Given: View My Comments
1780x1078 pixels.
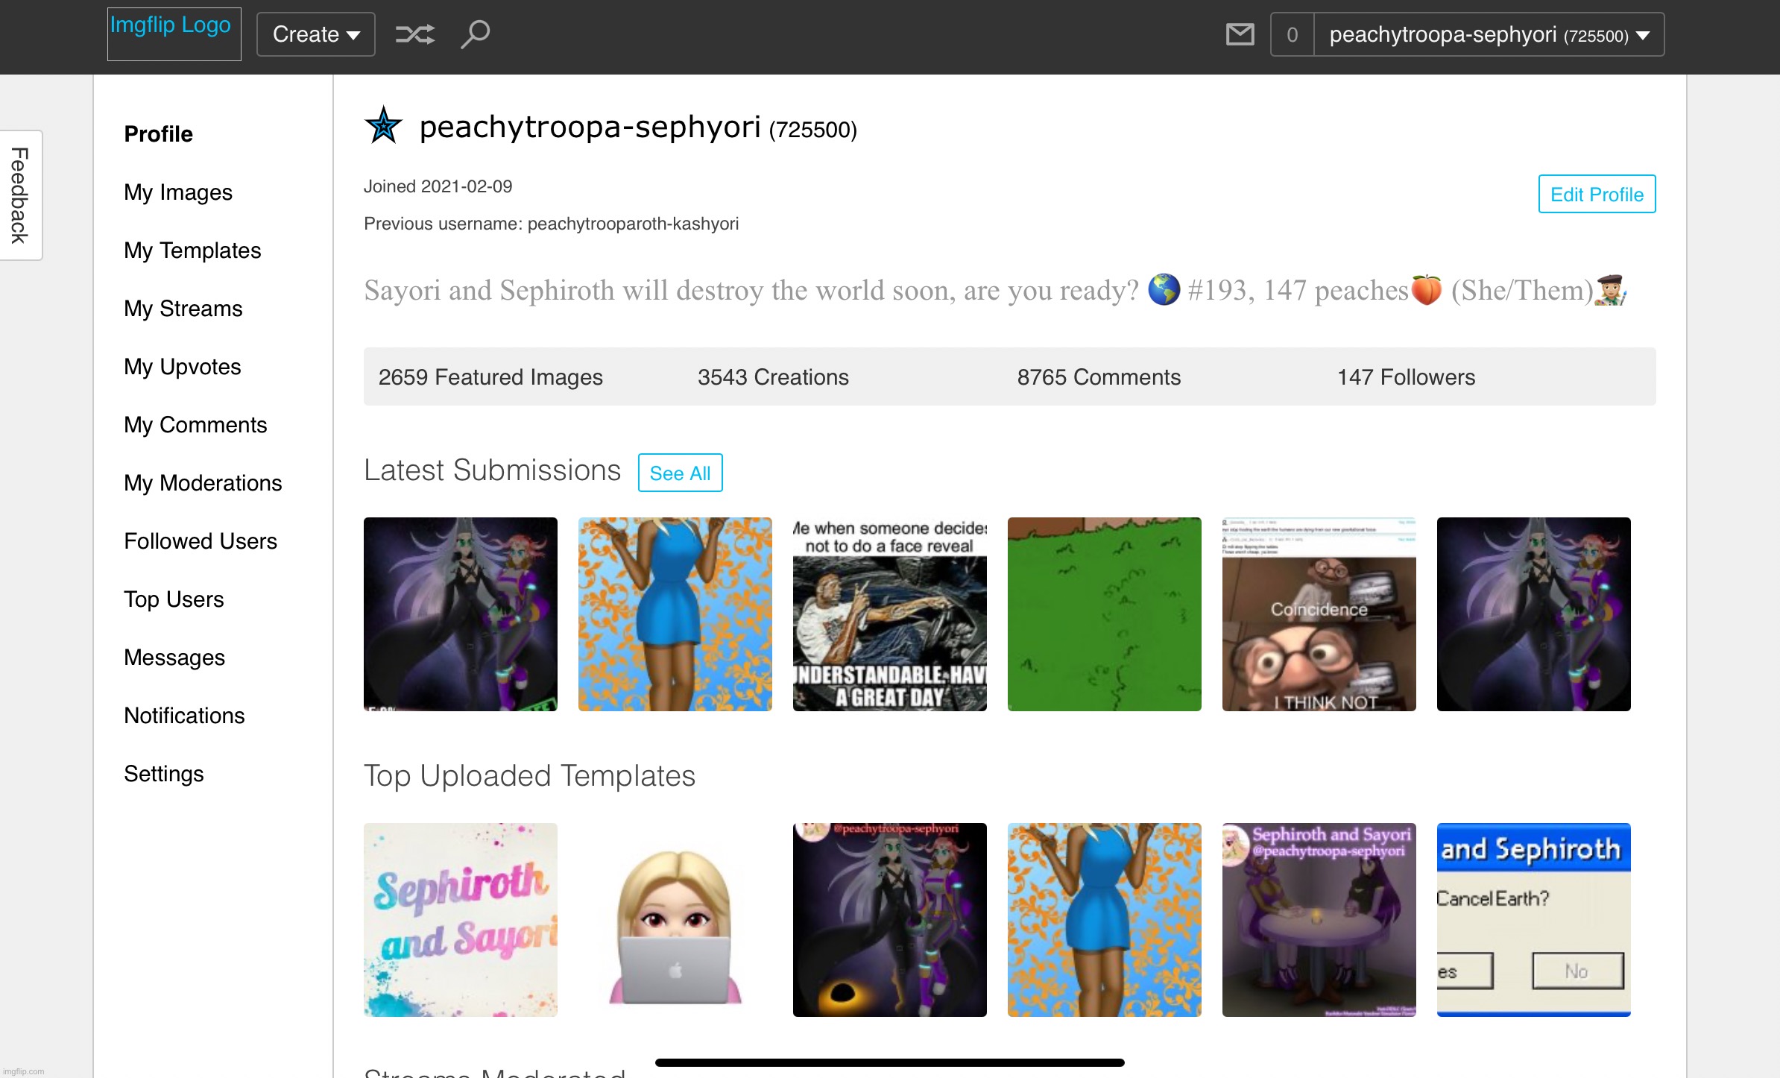Looking at the screenshot, I should tap(195, 425).
